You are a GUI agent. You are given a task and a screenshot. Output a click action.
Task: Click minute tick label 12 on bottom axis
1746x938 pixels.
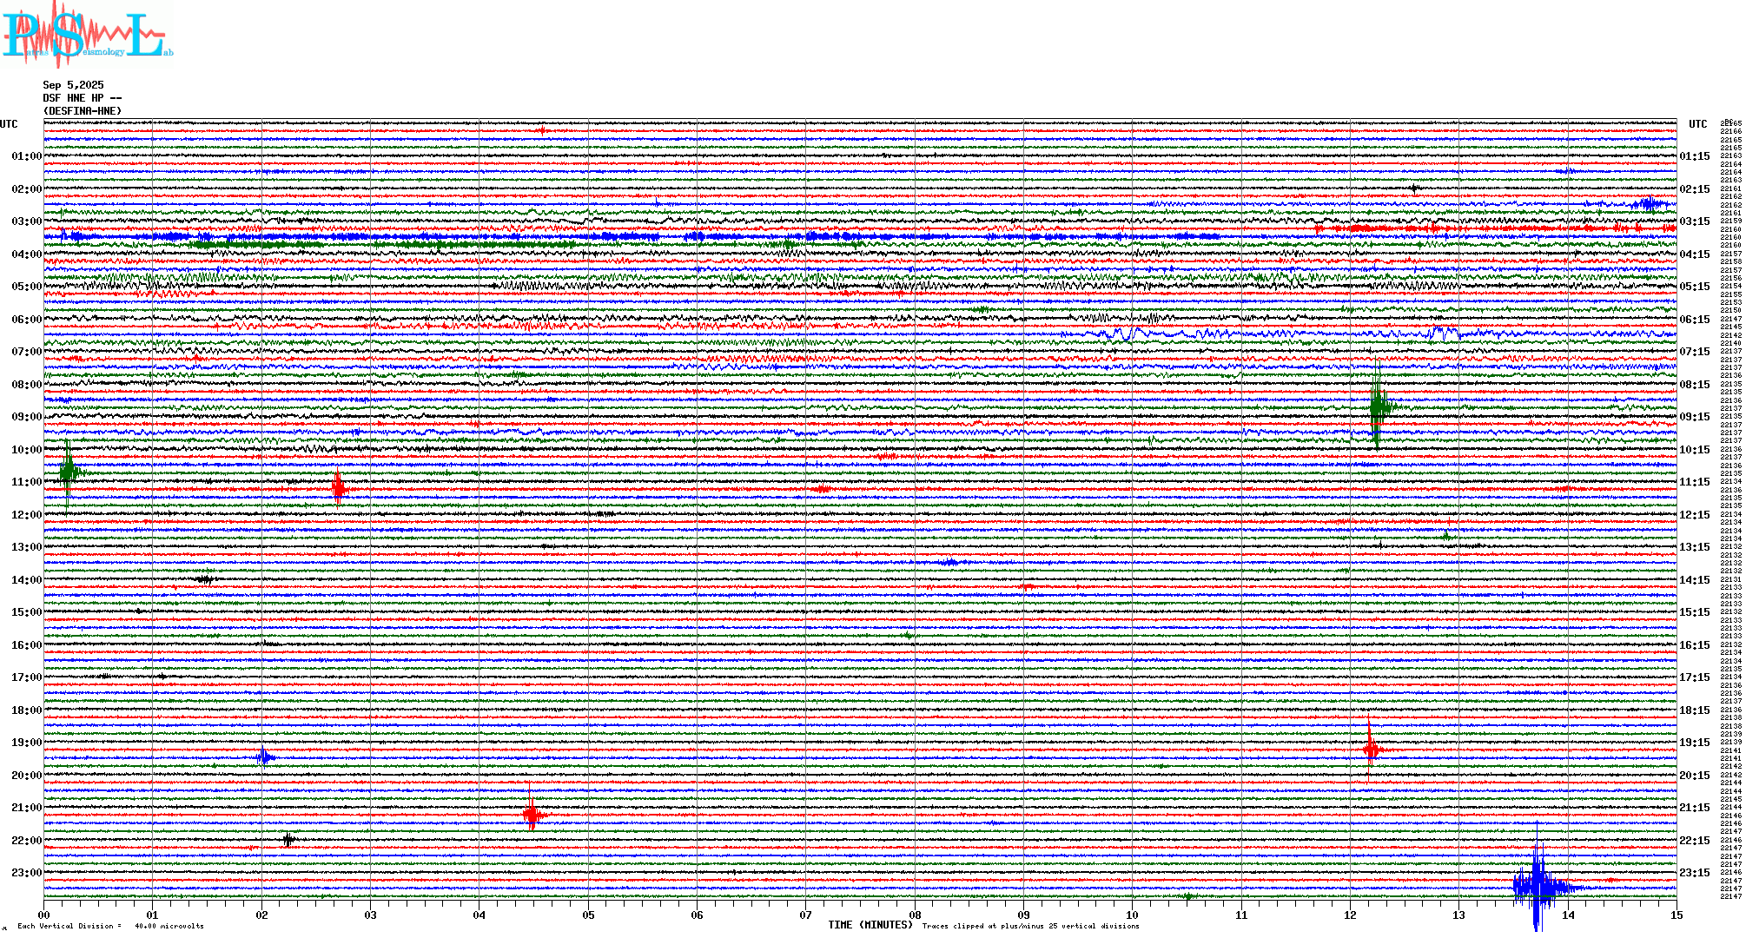click(1350, 915)
